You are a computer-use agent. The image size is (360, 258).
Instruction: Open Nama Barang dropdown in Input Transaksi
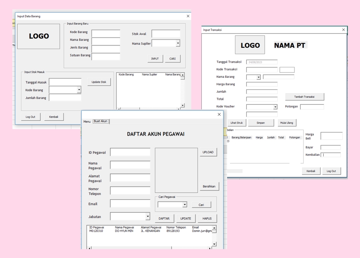coord(258,77)
